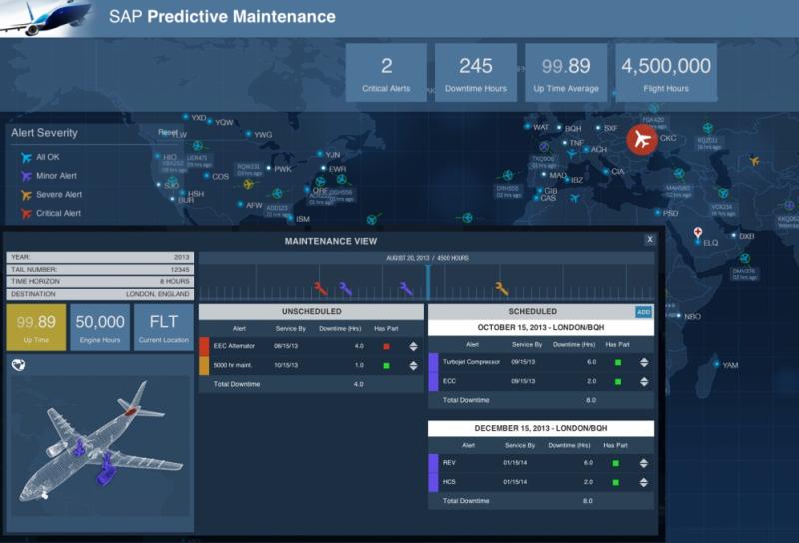Image resolution: width=799 pixels, height=543 pixels.
Task: Select the Turbojet Compressor alert row
Action: point(541,362)
